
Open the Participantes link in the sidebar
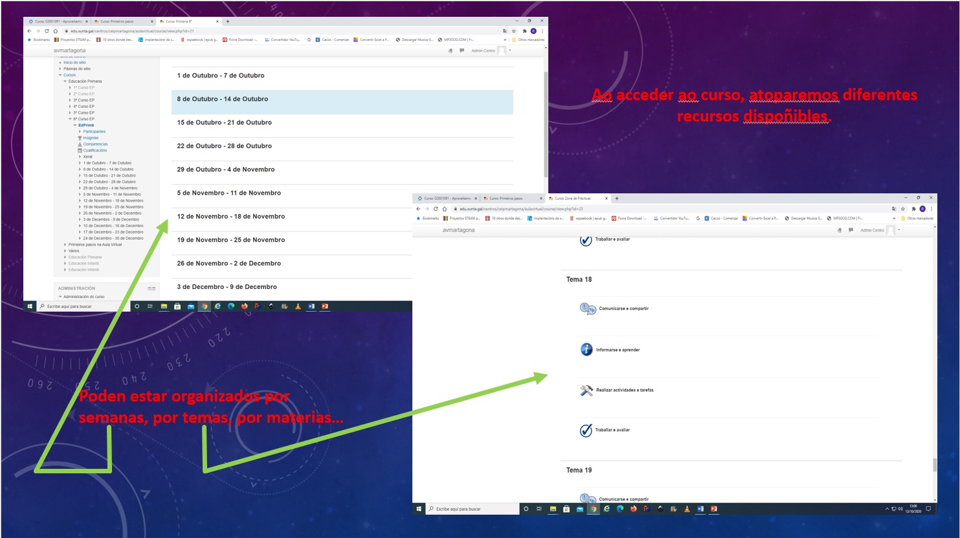pos(94,132)
